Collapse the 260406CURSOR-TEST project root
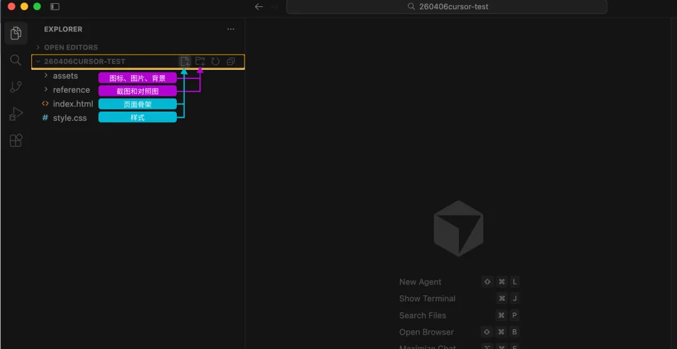The height and width of the screenshot is (349, 677). [x=84, y=61]
